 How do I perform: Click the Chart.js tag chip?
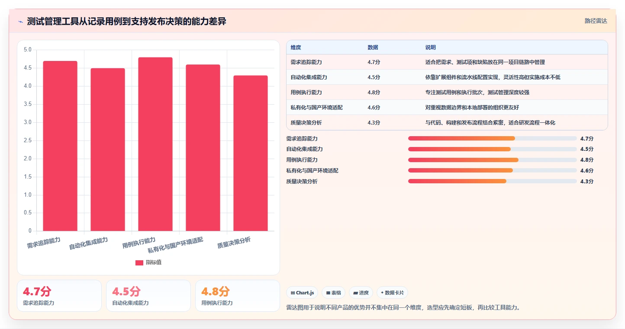(x=302, y=293)
